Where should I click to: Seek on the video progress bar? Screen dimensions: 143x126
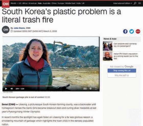coord(37,86)
